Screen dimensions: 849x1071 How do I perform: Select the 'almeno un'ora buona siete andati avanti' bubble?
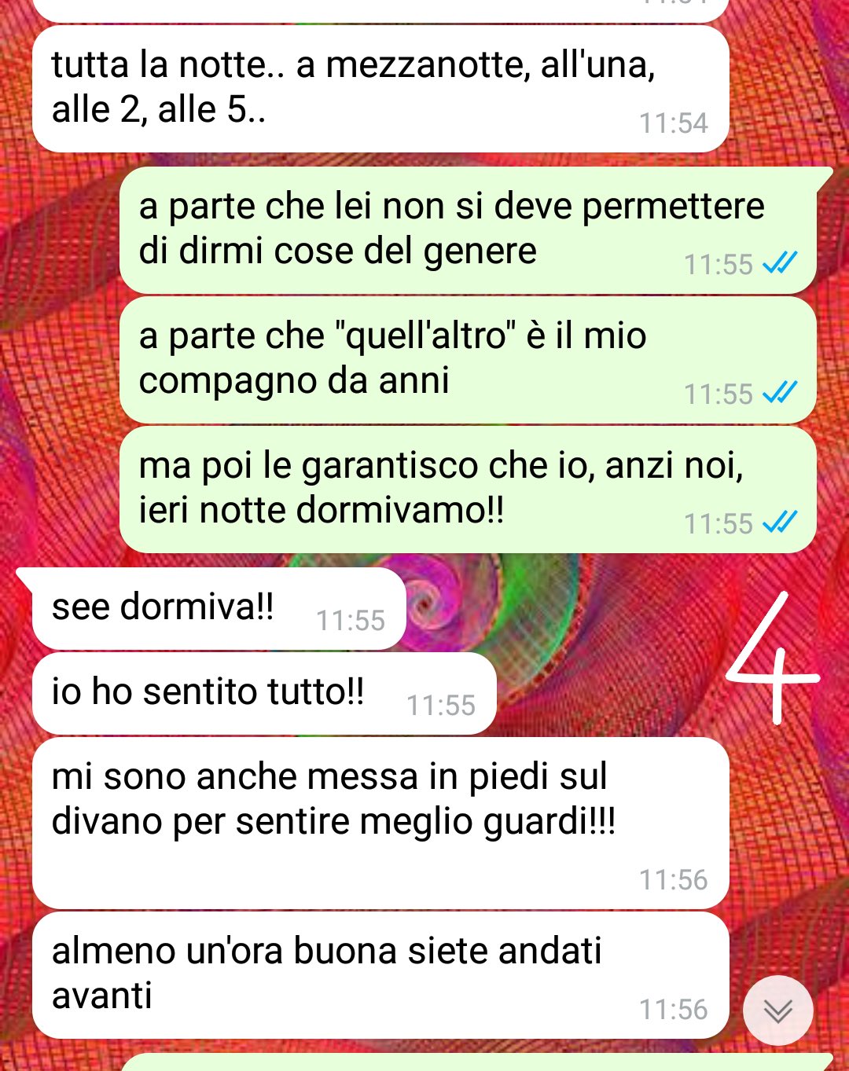pyautogui.click(x=380, y=975)
